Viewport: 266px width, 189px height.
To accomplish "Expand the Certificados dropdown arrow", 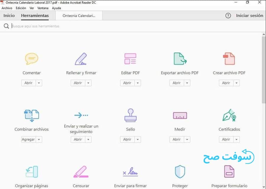I will (x=236, y=139).
